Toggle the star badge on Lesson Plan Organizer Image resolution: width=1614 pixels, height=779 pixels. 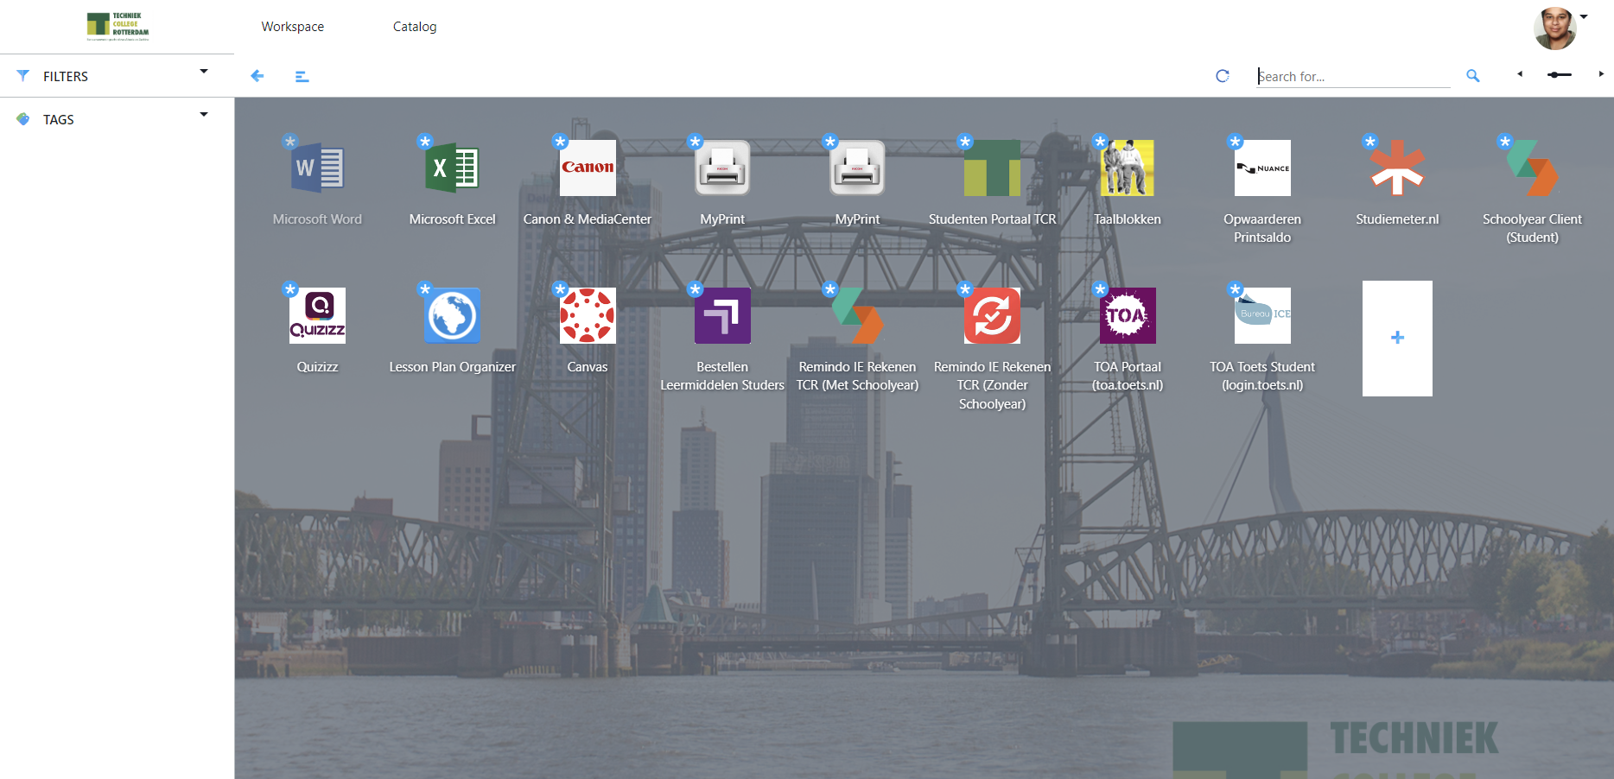[x=425, y=288]
